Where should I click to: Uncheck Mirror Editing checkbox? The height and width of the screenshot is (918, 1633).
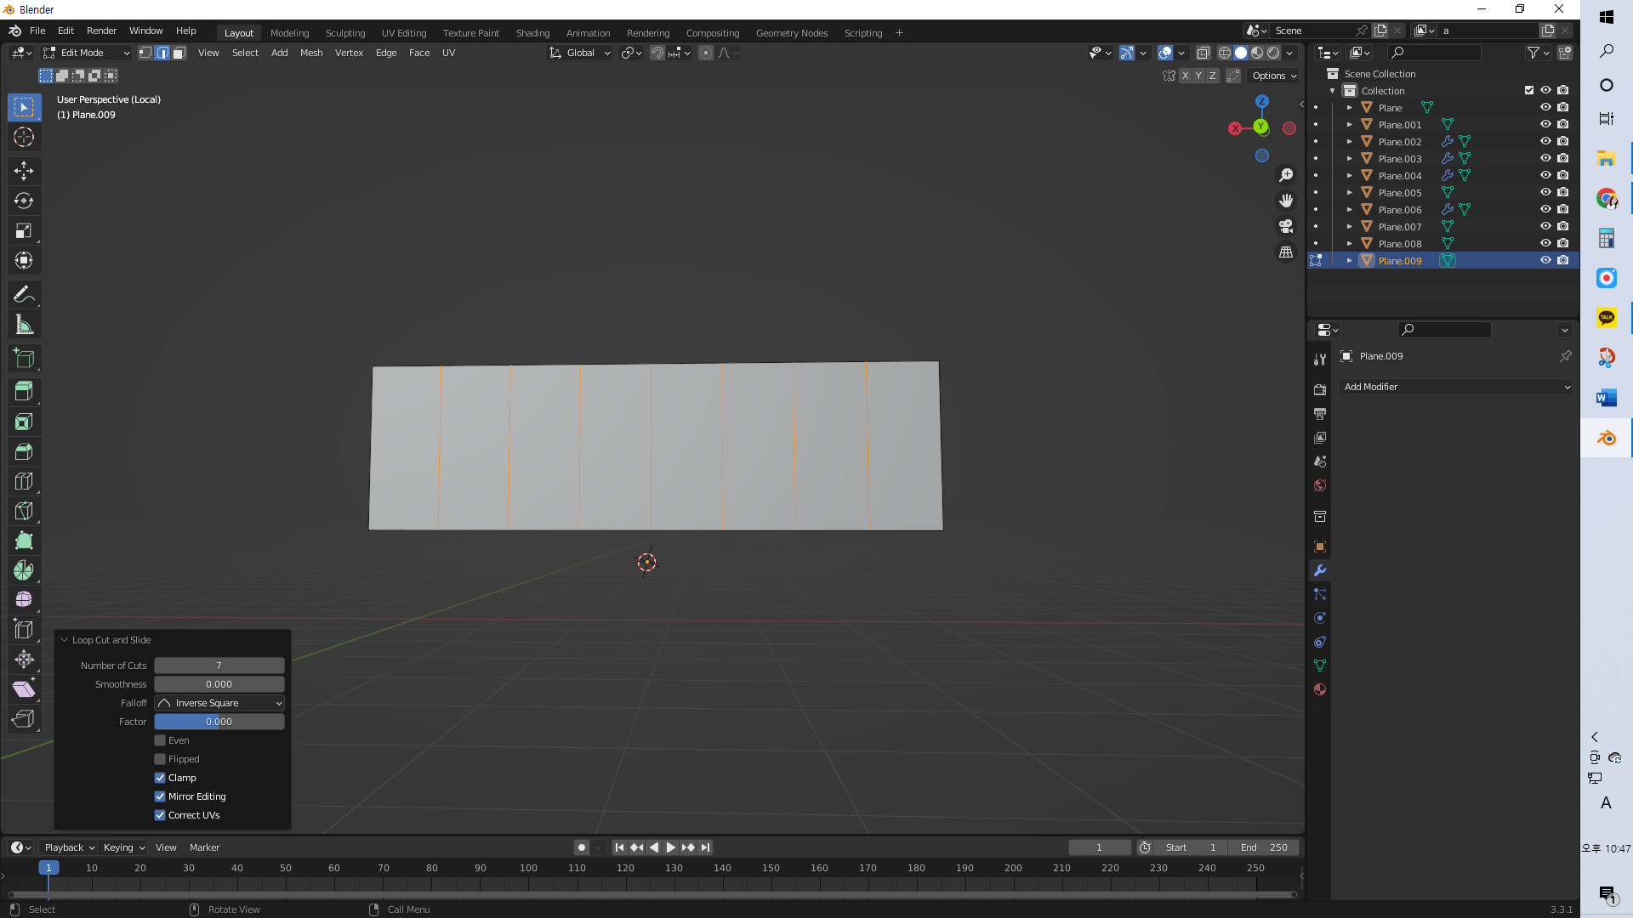[x=160, y=796]
